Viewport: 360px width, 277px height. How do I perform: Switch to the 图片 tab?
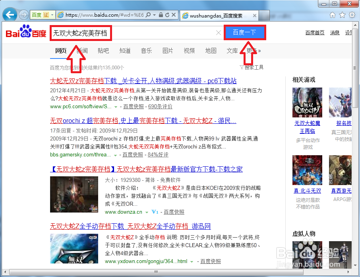[168, 51]
